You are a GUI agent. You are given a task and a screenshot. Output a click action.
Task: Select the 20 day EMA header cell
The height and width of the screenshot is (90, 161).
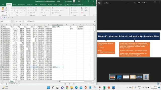click(58, 27)
